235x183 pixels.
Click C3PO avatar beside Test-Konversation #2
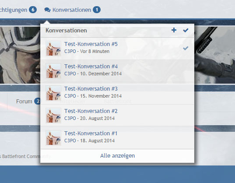pos(53,116)
